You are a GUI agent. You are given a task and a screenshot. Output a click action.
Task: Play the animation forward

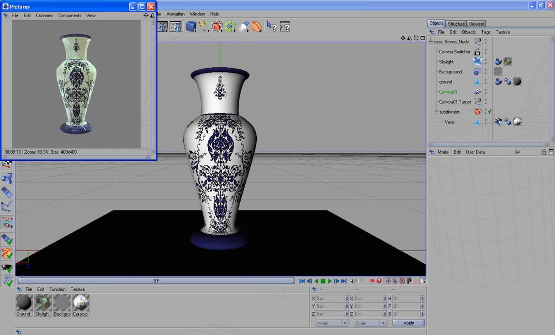pos(330,281)
